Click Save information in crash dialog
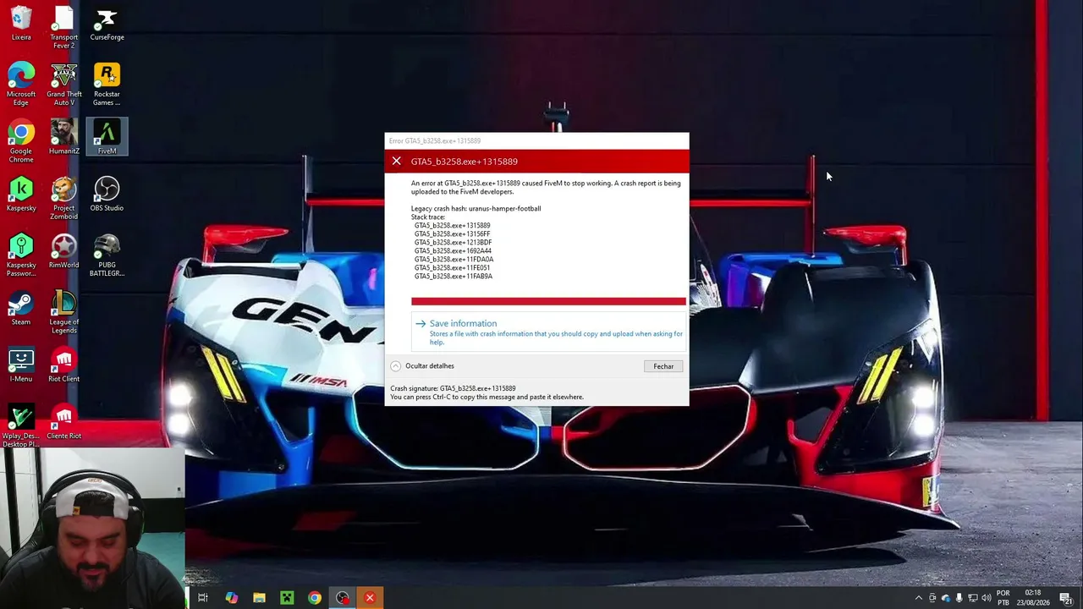Viewport: 1083px width, 609px height. (x=548, y=332)
